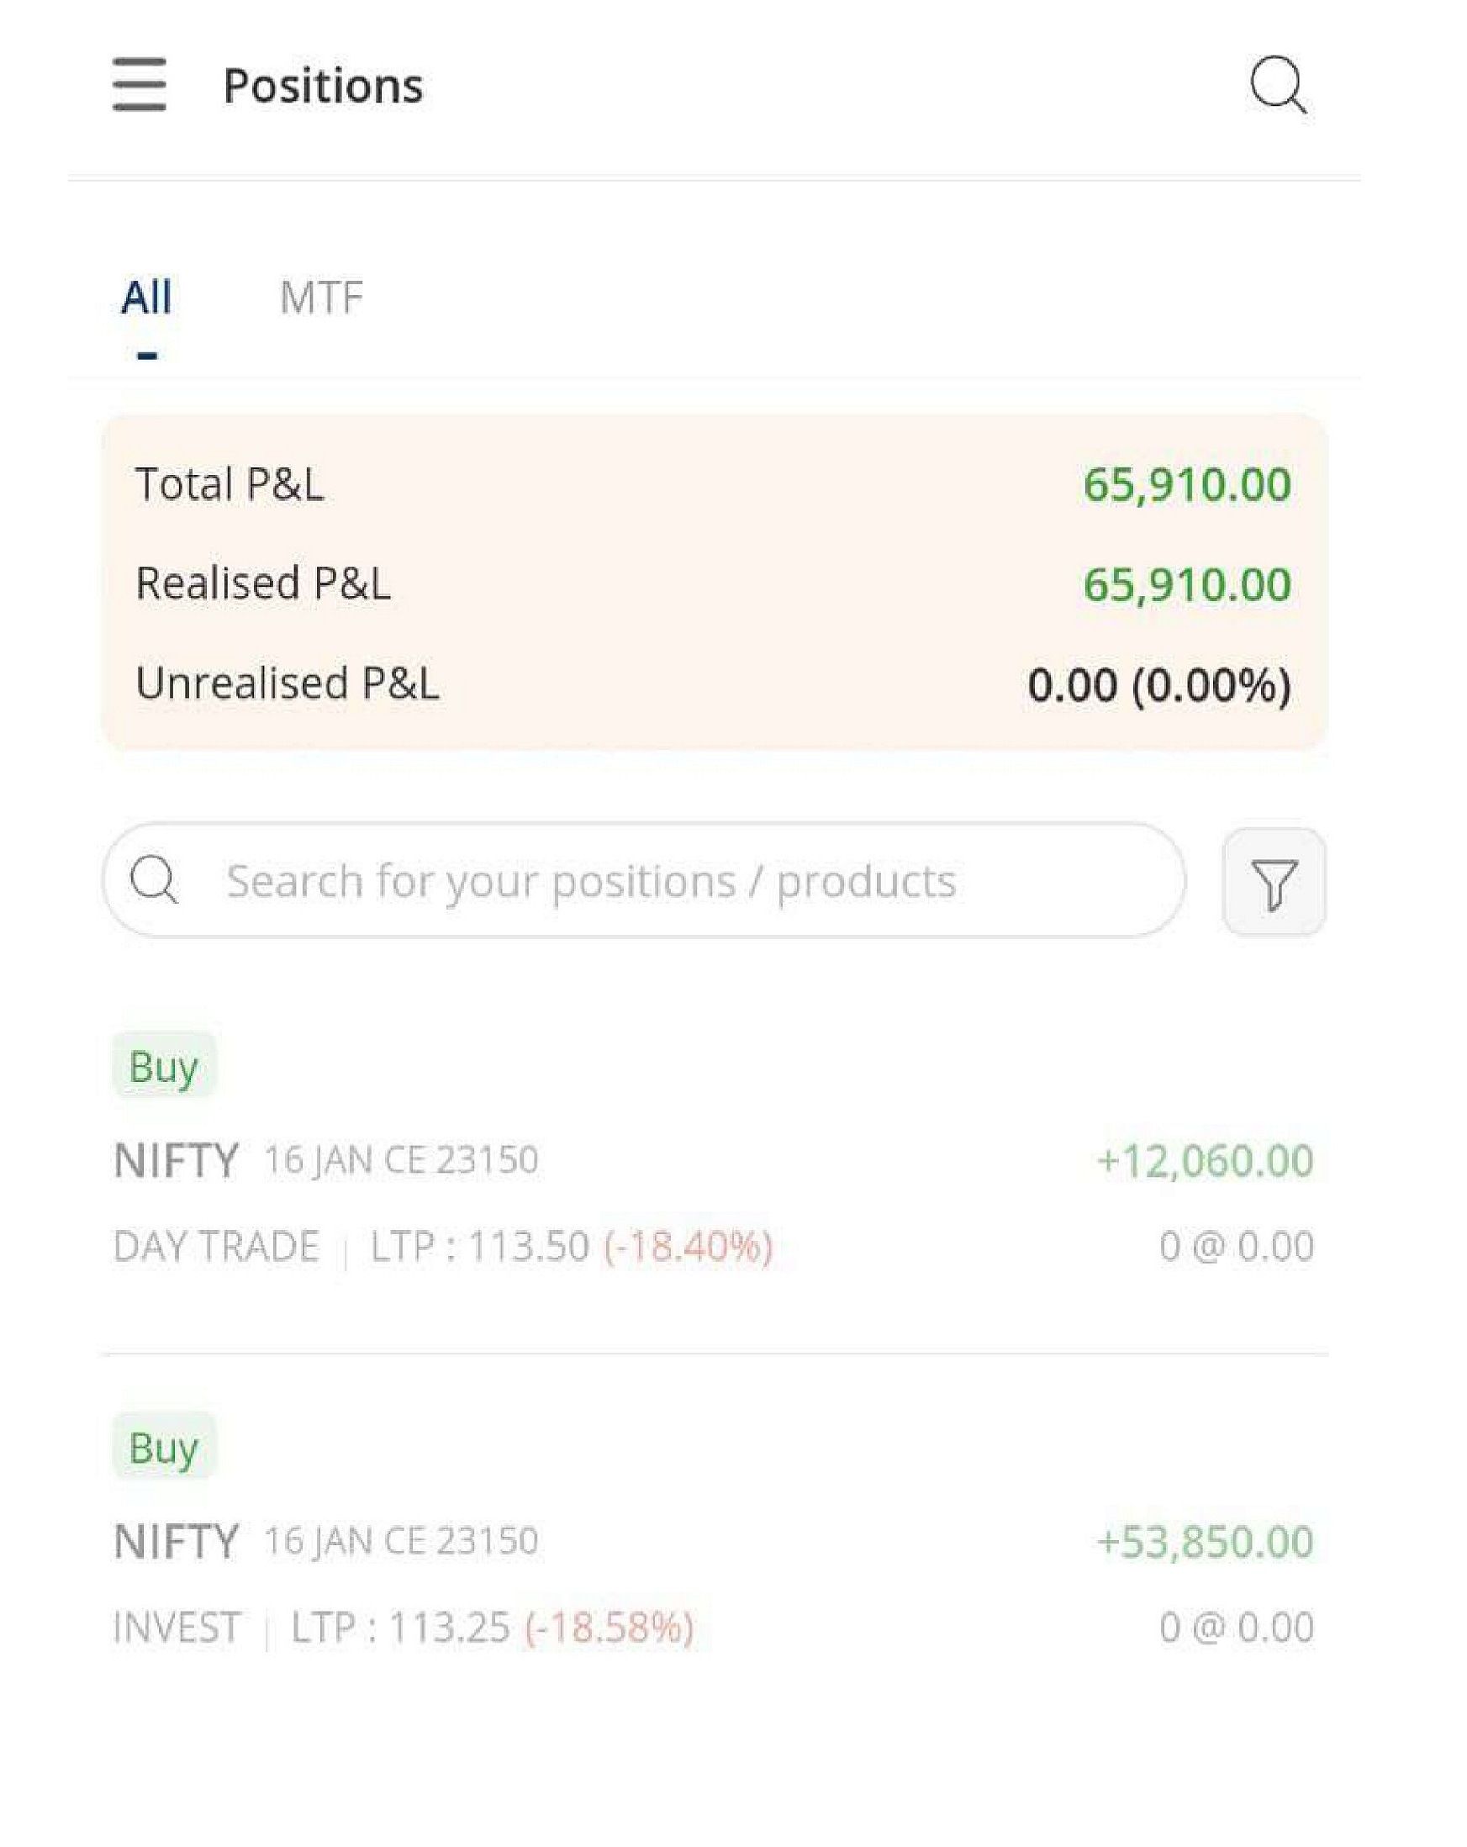Click the 16 JAN CE 23150 label of DAY TRADE

coord(401,1160)
